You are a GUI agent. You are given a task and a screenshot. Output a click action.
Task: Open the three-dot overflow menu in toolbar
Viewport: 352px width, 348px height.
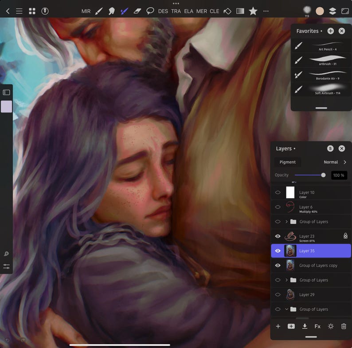[x=266, y=11]
